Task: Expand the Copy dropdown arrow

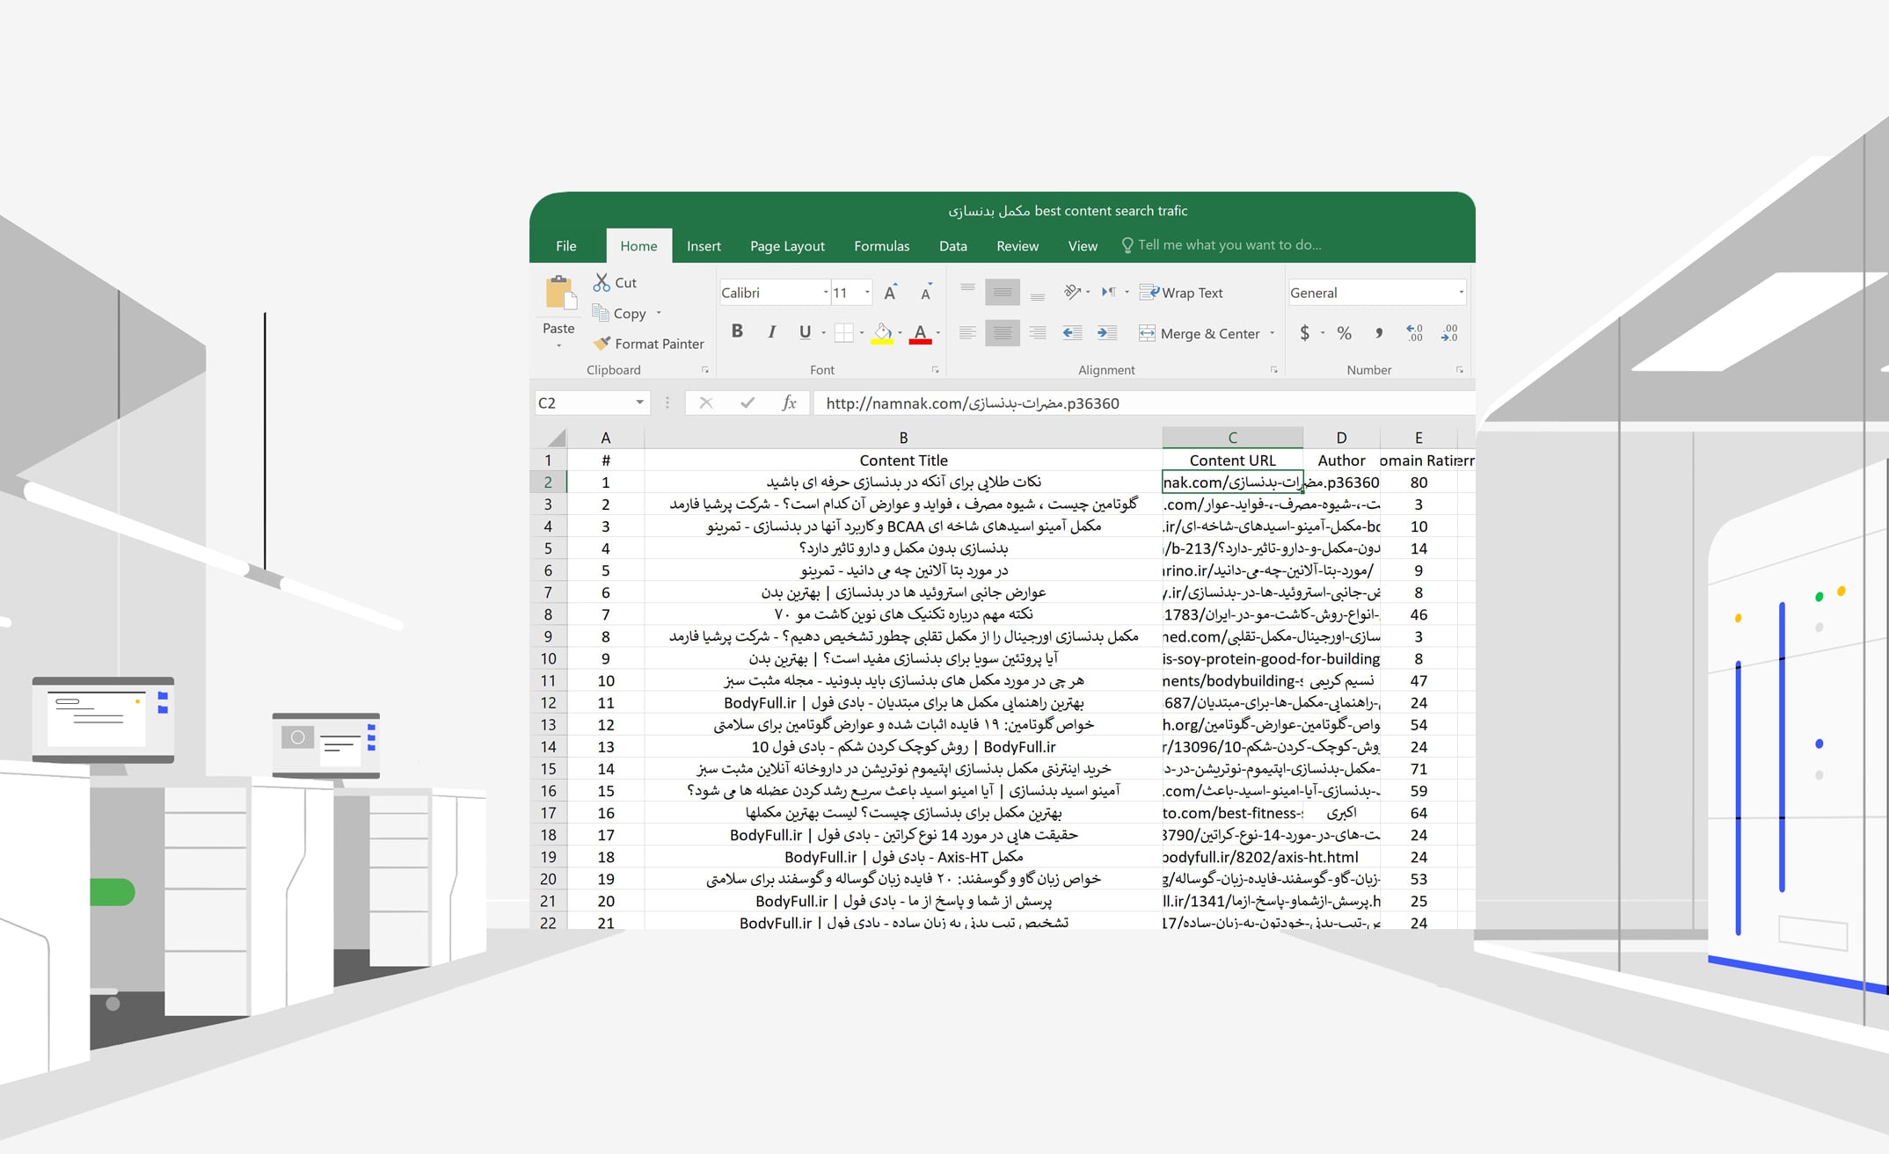Action: click(x=659, y=313)
